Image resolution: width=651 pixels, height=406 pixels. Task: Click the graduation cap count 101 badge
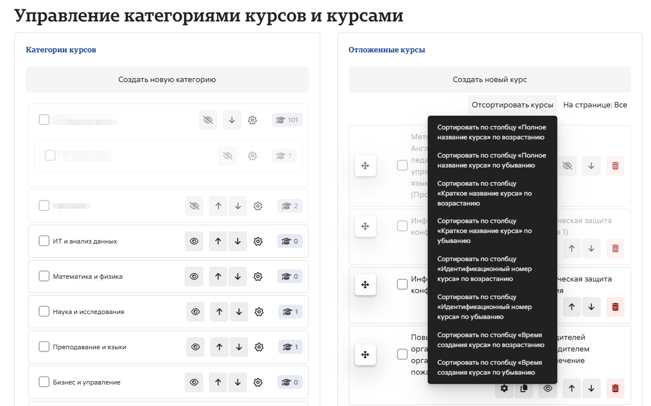click(287, 120)
